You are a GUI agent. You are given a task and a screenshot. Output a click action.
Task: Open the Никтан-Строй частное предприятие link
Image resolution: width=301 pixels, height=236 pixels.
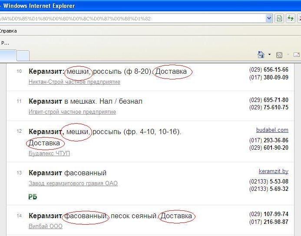(x=74, y=82)
